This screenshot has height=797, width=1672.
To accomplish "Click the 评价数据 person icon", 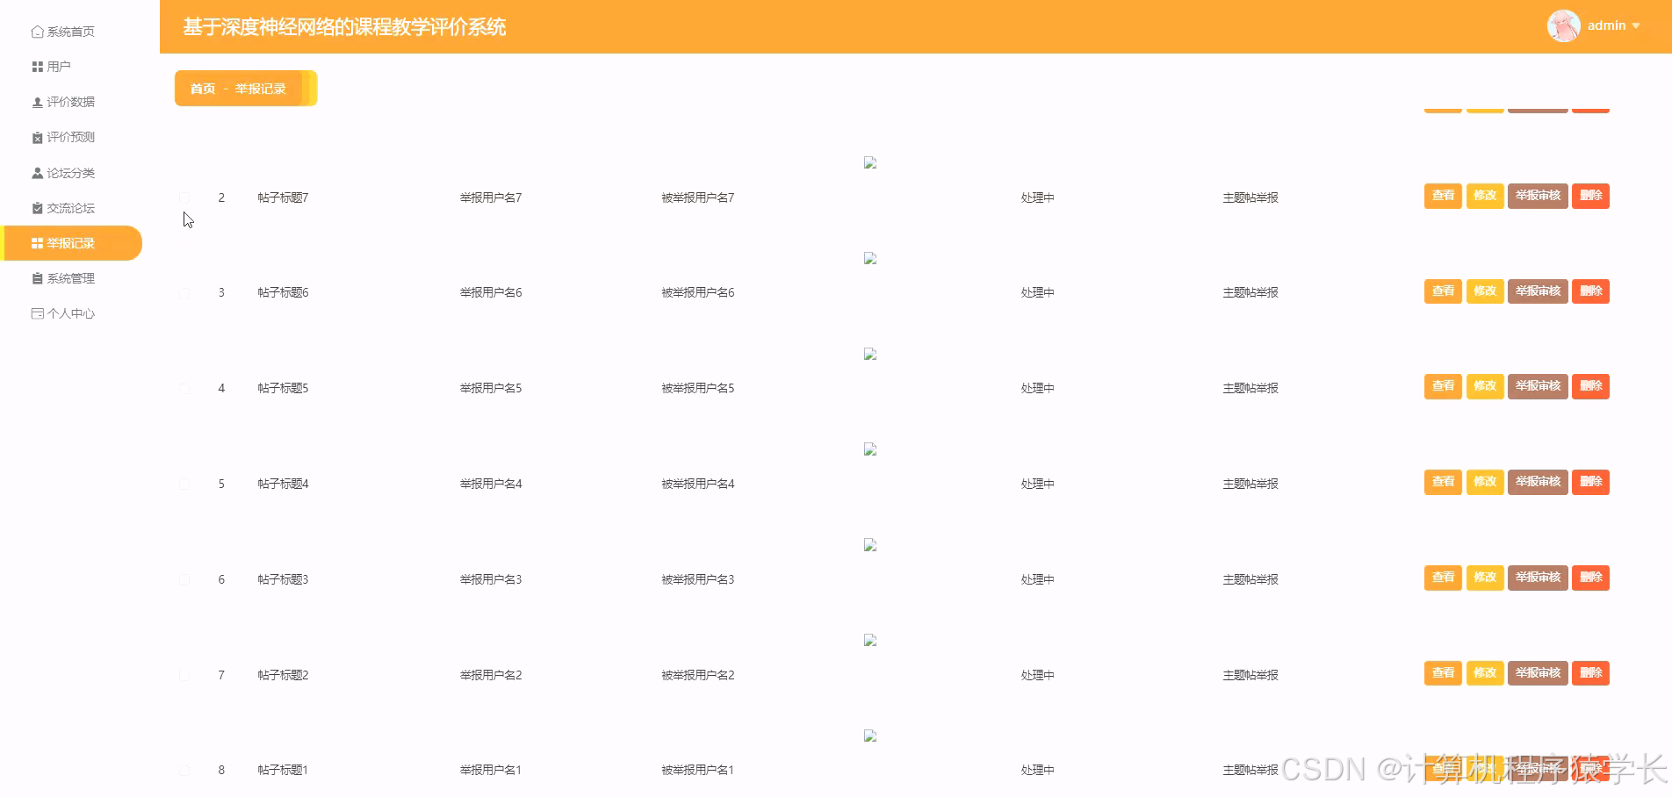I will pos(37,102).
